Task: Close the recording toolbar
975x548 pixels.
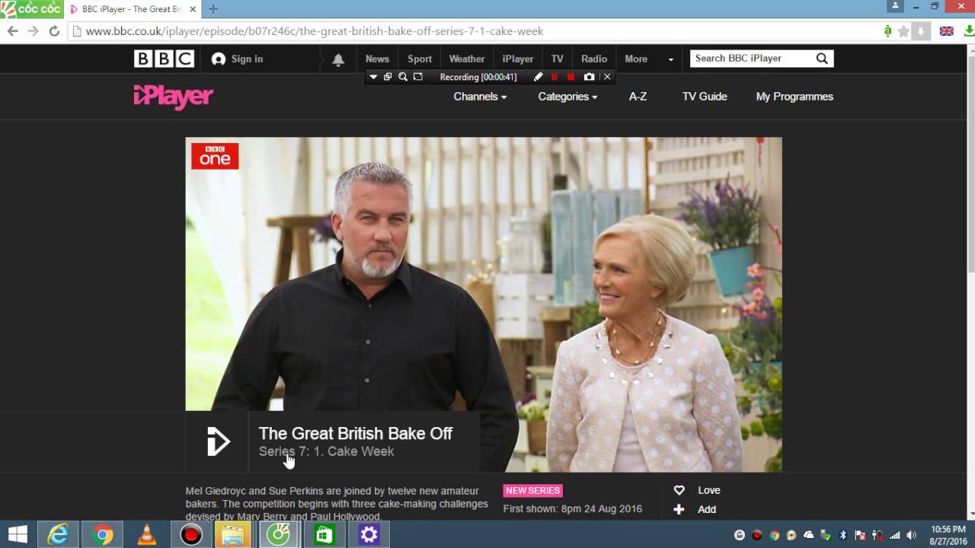Action: 607,77
